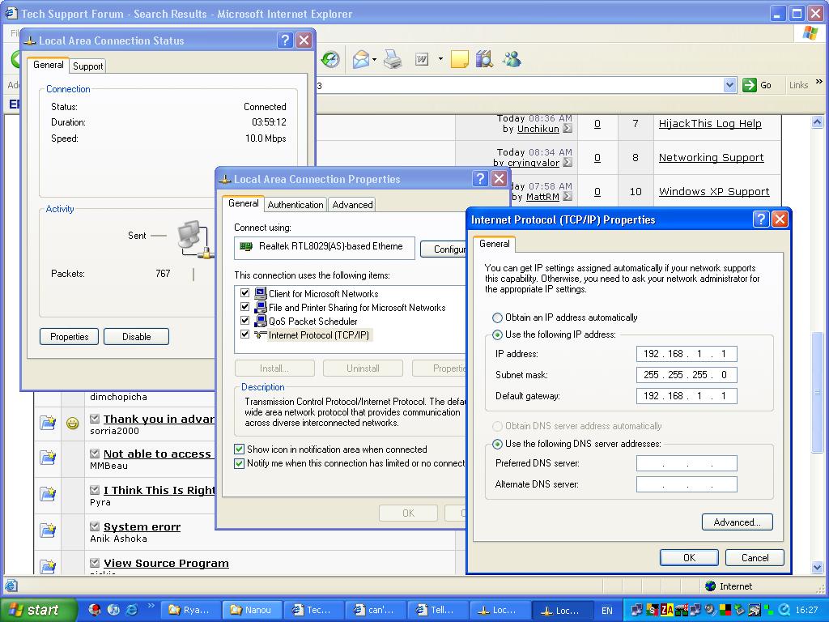The height and width of the screenshot is (622, 829).
Task: Open Authentication tab in Connection Properties
Action: tap(295, 205)
